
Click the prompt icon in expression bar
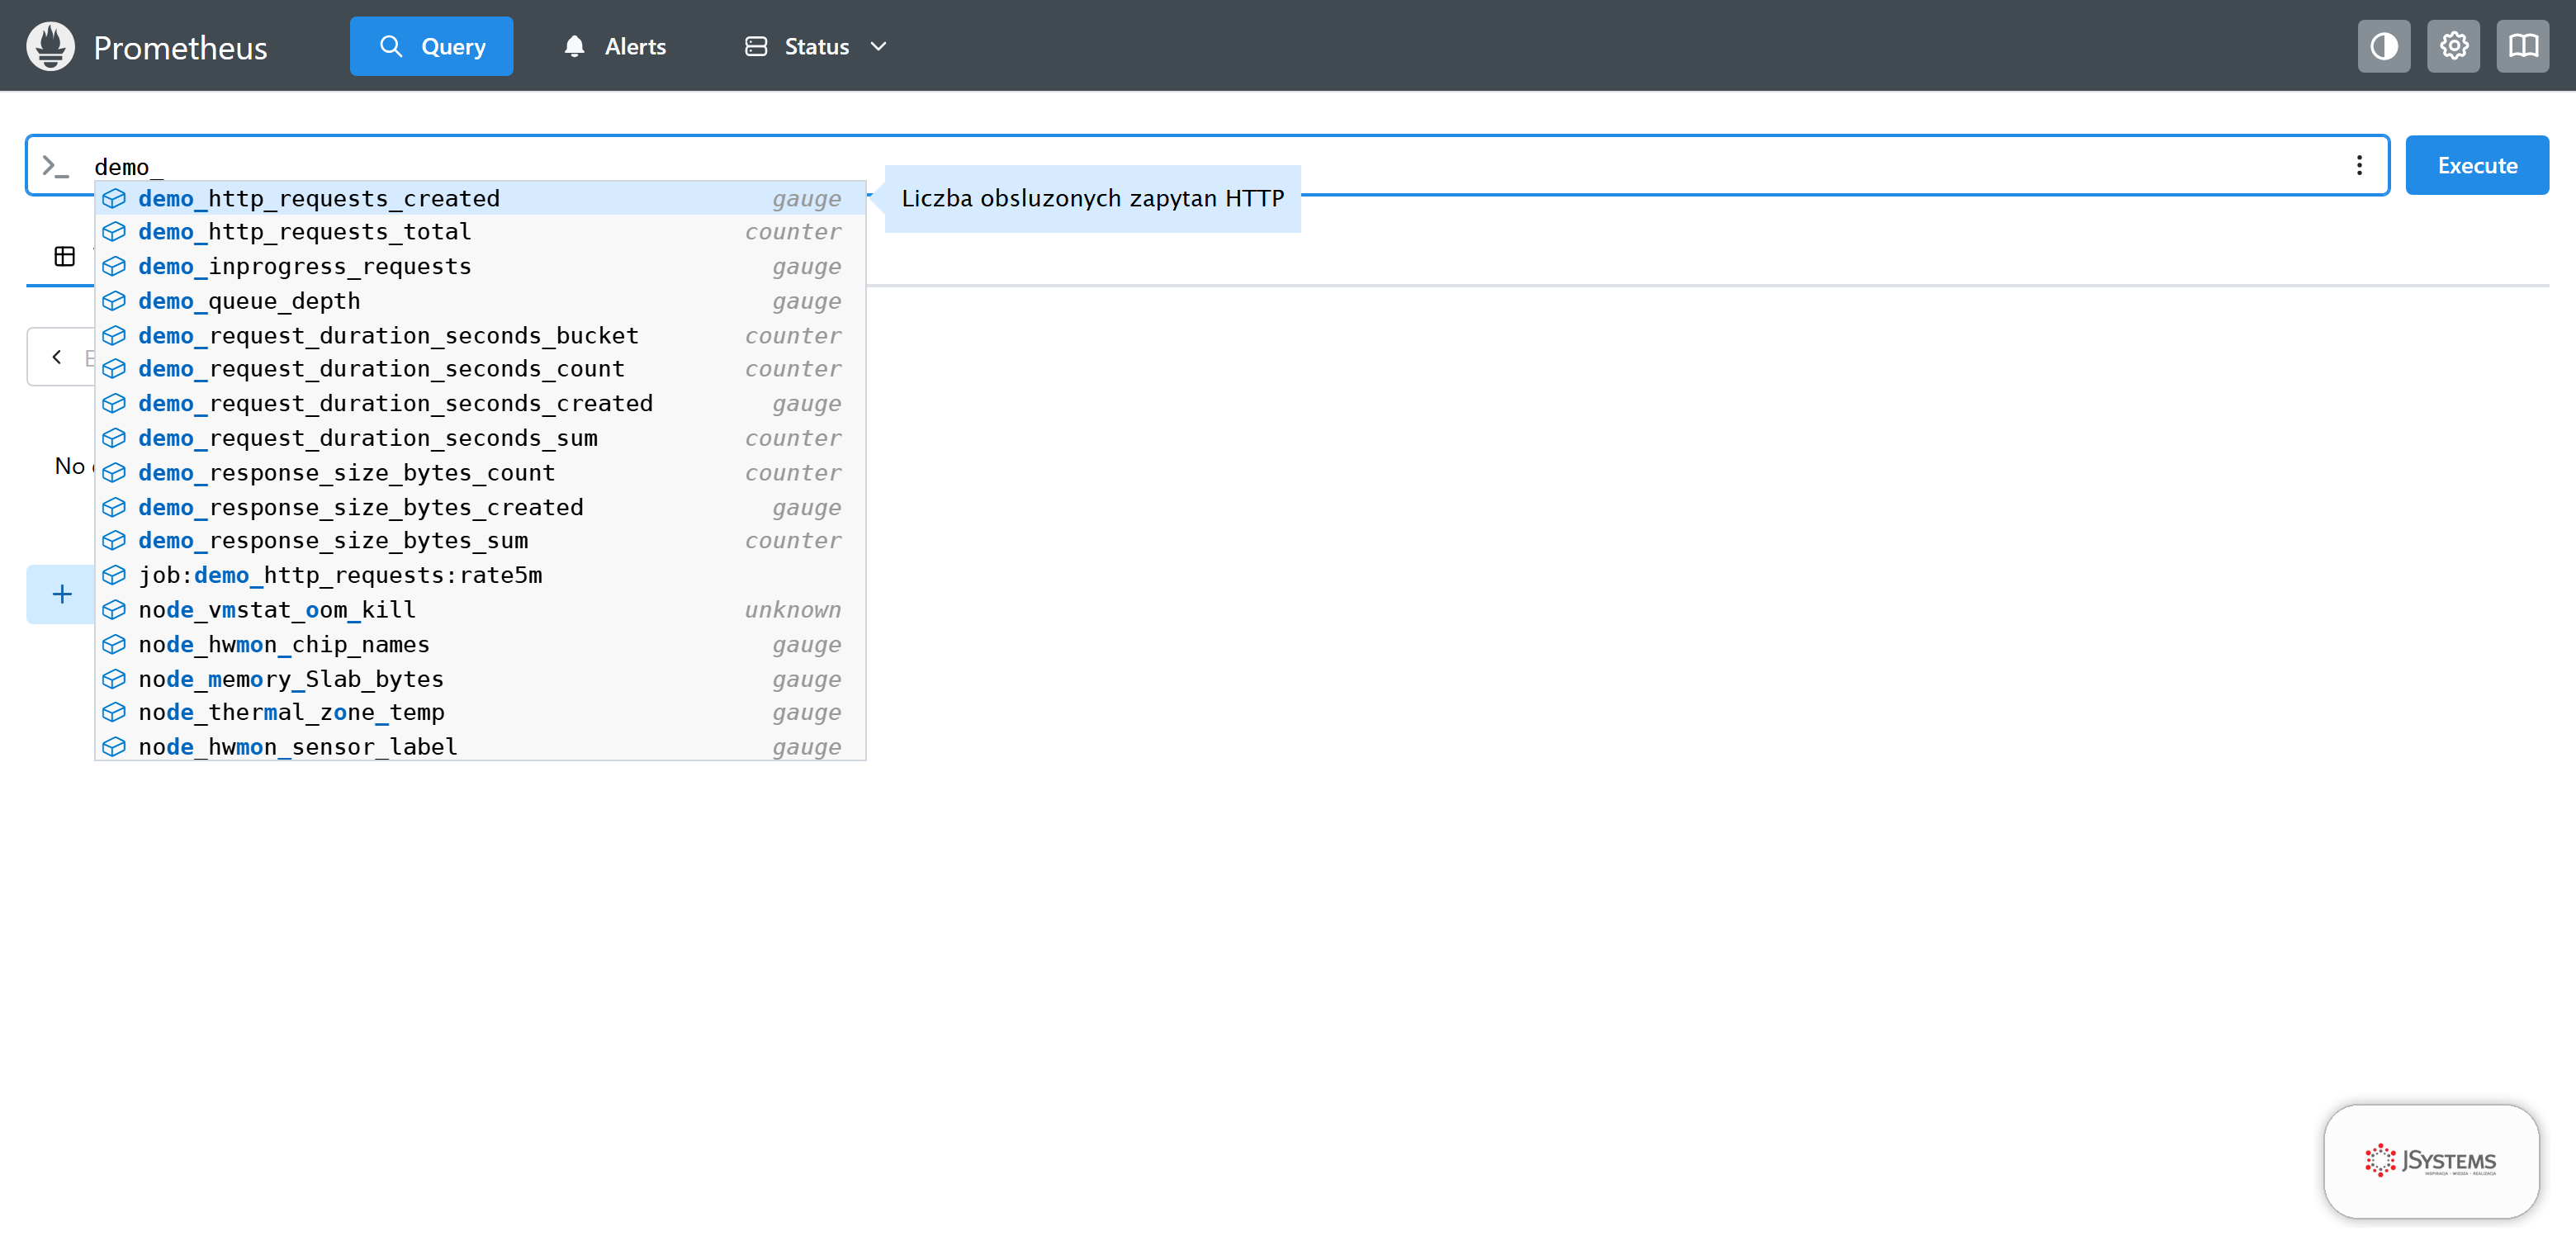click(55, 166)
